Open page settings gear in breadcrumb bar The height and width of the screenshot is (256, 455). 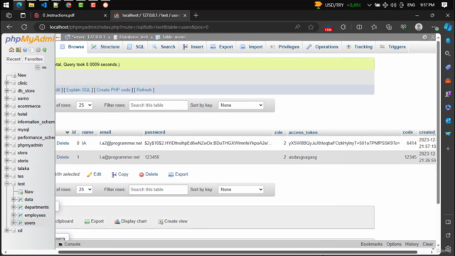click(425, 37)
